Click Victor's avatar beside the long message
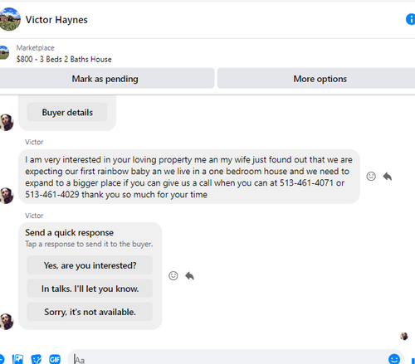This screenshot has width=415, height=364. coord(7,196)
